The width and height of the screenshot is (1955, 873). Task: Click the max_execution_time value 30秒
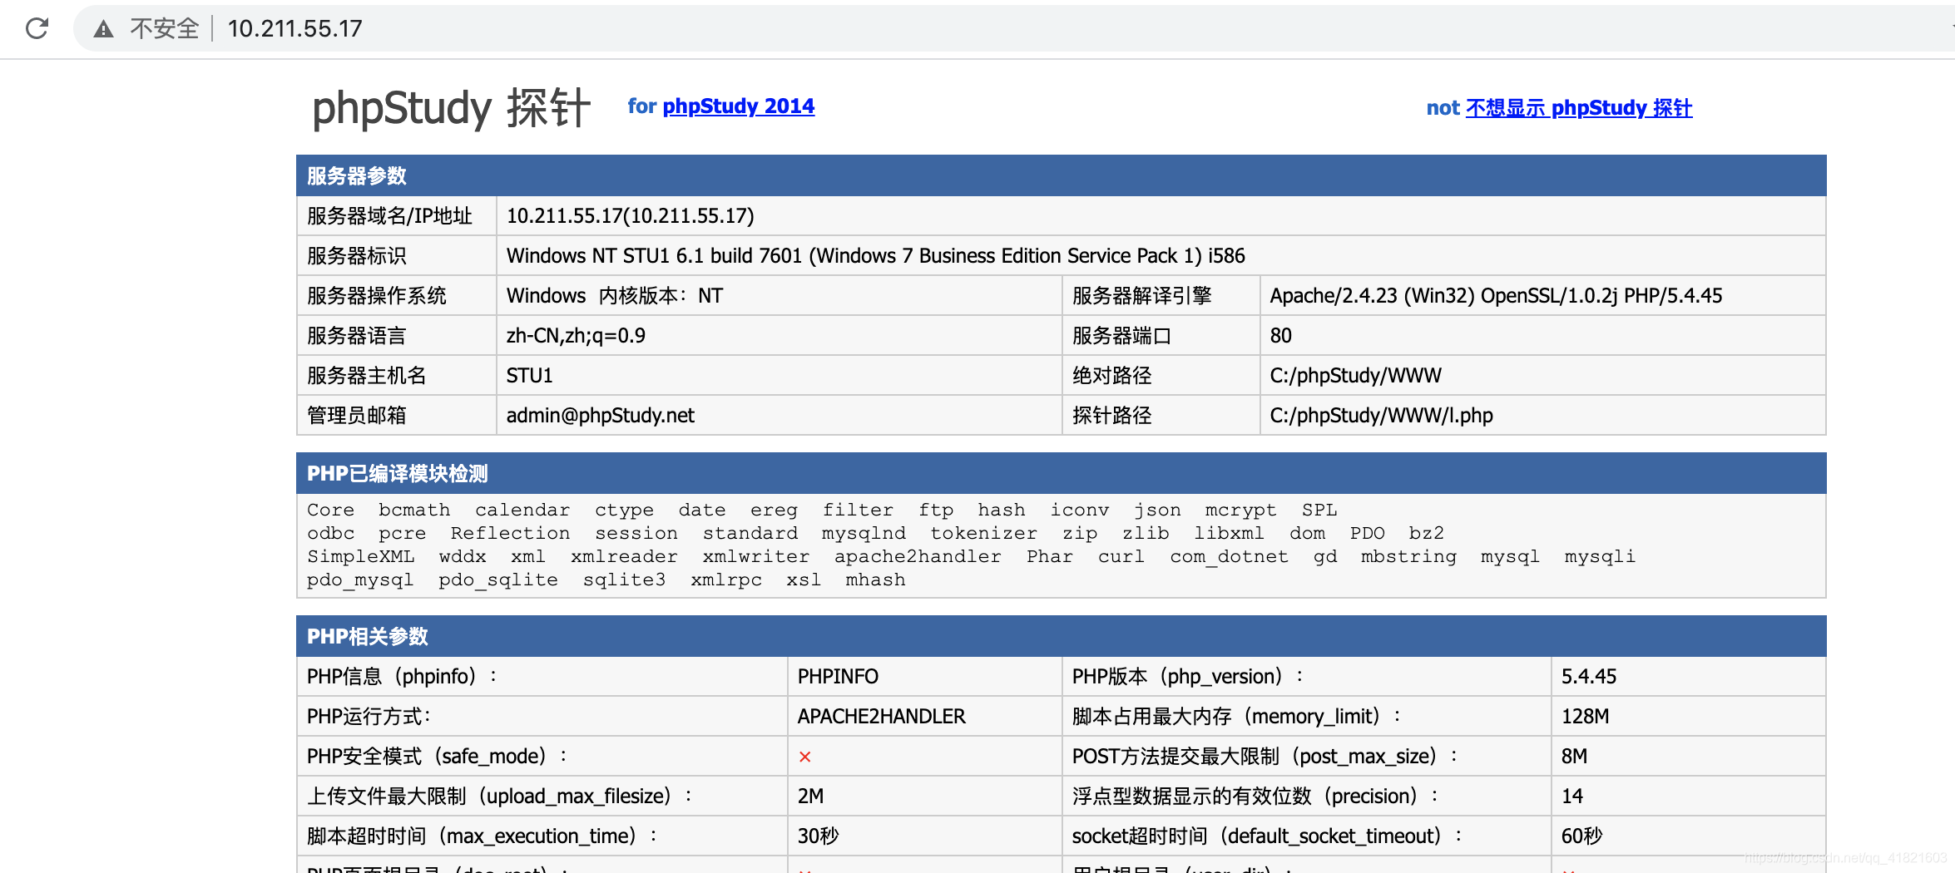pos(818,836)
